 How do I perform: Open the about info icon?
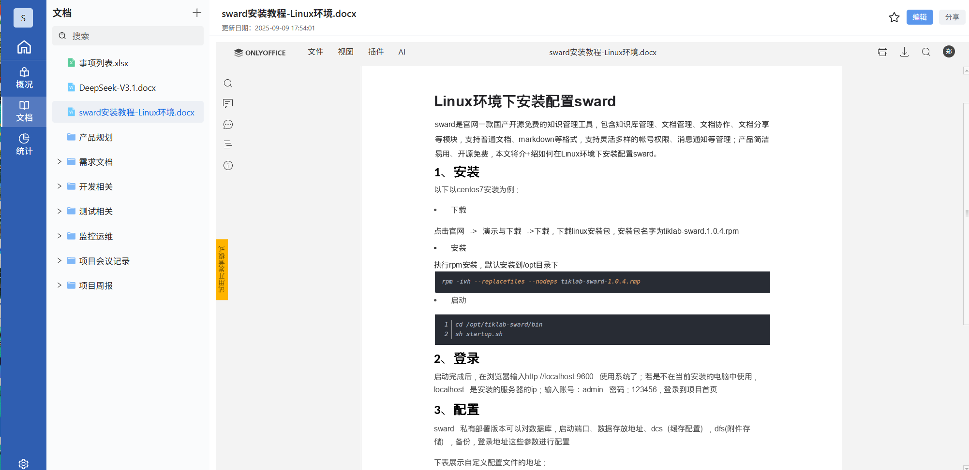pos(228,166)
